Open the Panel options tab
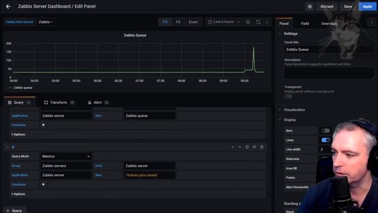The width and height of the screenshot is (378, 213). (x=284, y=24)
